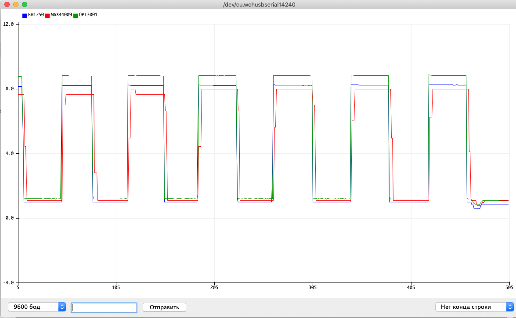The image size is (516, 318).
Task: Expand the Нет конца строки dropdown
Action: [473, 307]
